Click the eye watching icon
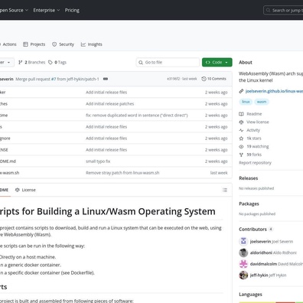The height and width of the screenshot is (303, 303). [x=241, y=146]
